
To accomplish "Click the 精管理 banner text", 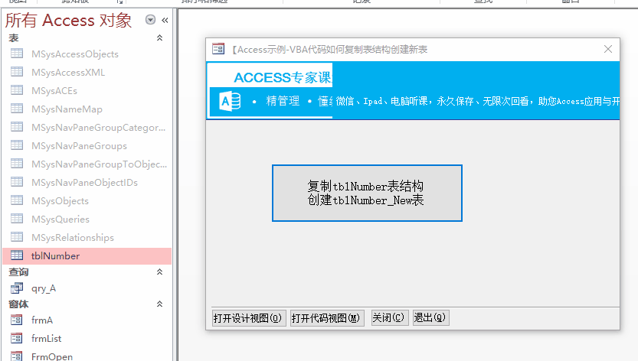I will pyautogui.click(x=283, y=101).
